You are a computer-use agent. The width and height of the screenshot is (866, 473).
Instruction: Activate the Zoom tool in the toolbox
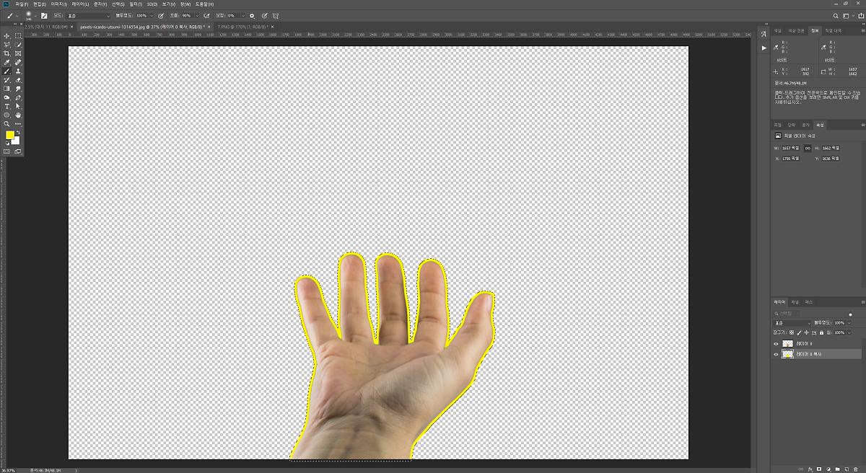7,124
